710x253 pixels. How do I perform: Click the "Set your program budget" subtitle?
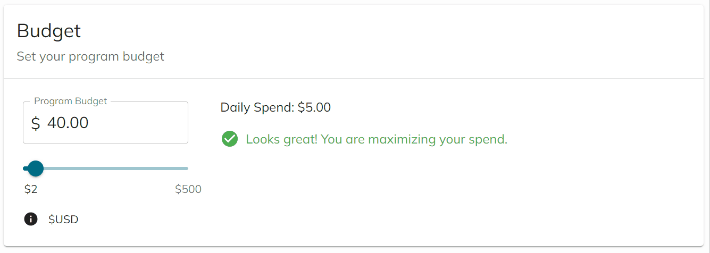[x=90, y=56]
